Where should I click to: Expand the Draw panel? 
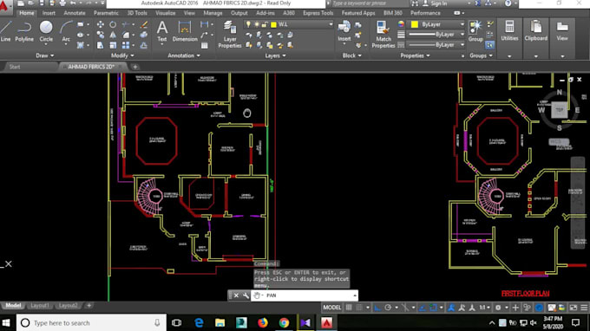[x=45, y=55]
